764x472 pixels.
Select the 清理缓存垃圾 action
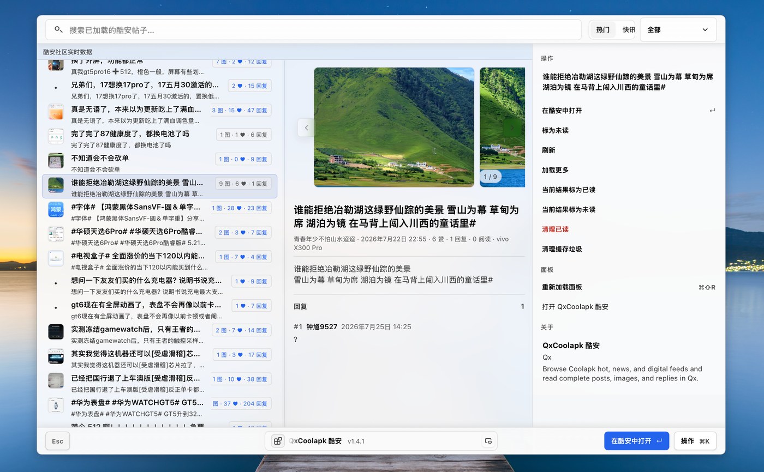point(628,249)
